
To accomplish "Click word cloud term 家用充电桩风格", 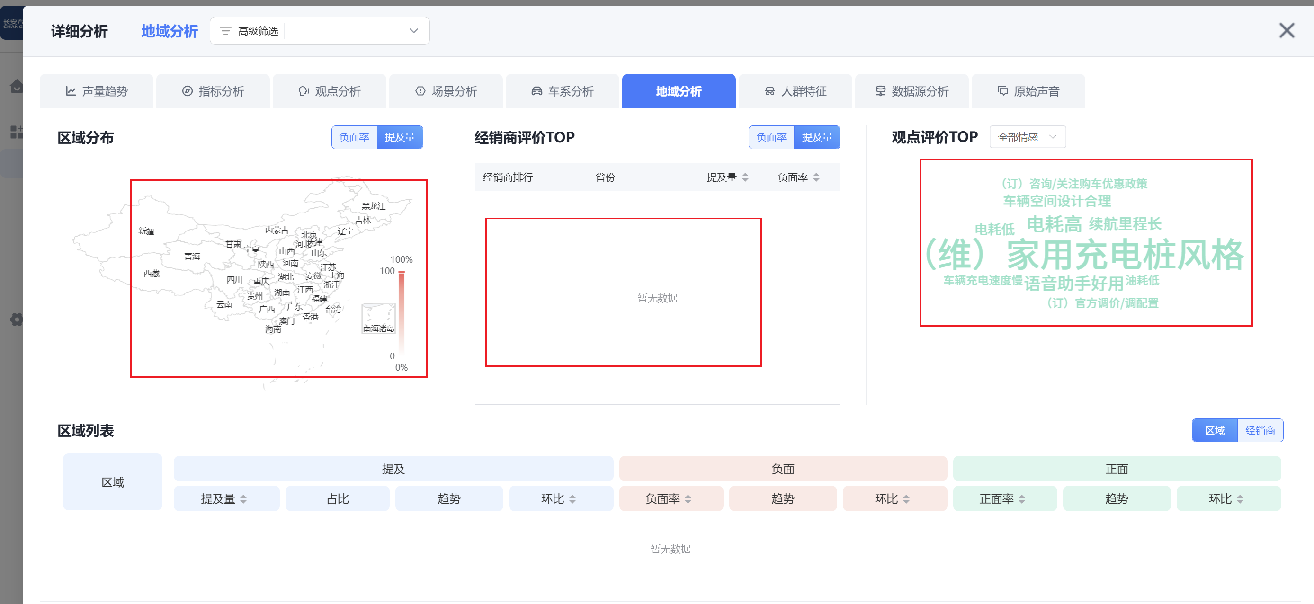I will click(x=1125, y=255).
